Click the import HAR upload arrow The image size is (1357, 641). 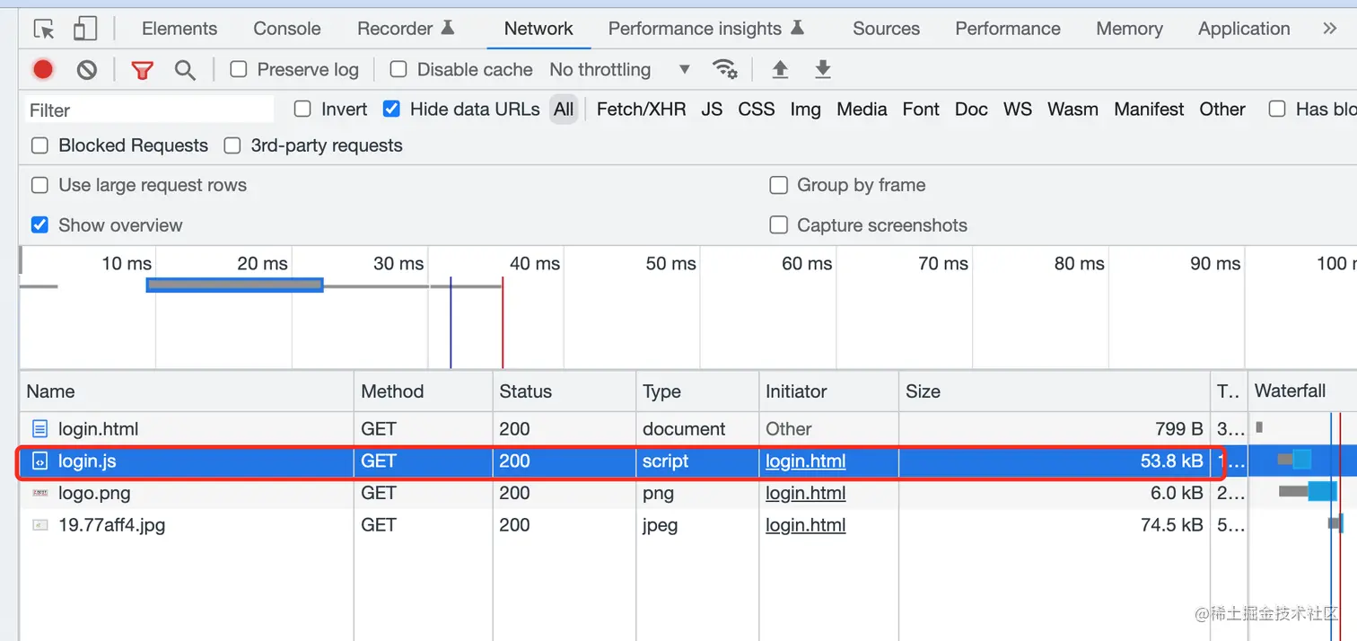[x=780, y=69]
